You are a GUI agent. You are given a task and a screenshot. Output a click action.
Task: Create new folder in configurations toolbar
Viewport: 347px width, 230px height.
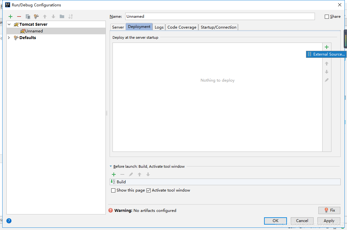pyautogui.click(x=62, y=17)
